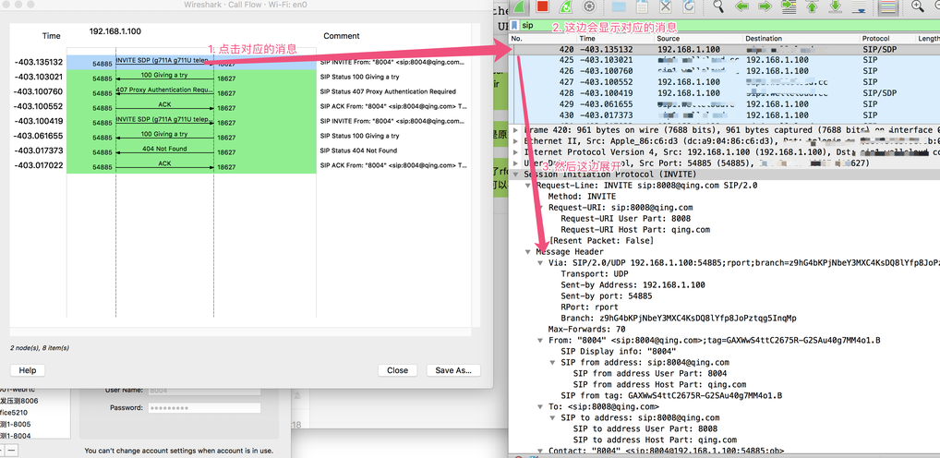Collapse the Via header node
Viewport: 940px width, 458px height.
[x=540, y=263]
